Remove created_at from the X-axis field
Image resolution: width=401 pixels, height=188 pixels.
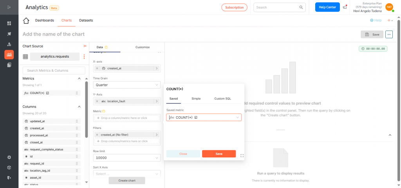97,68
